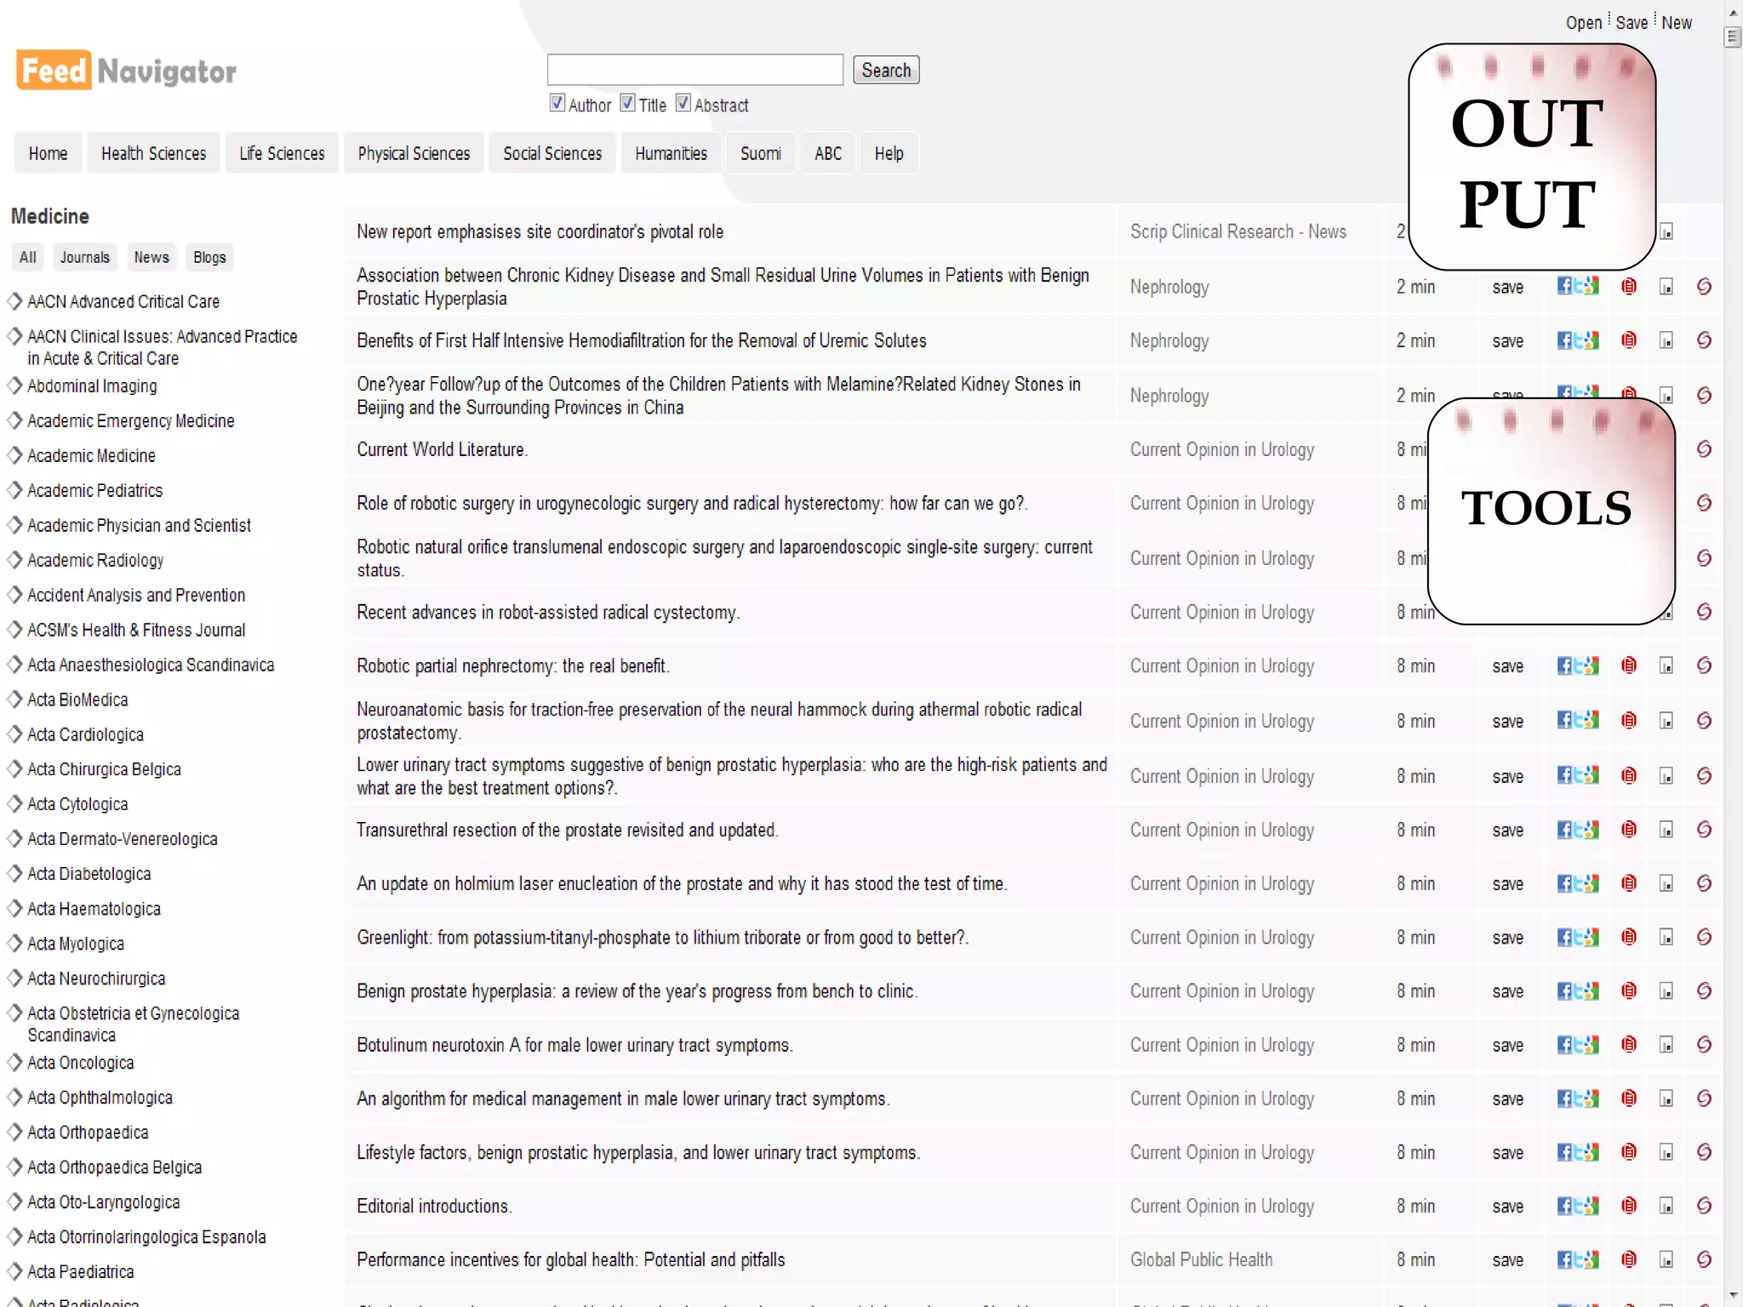This screenshot has width=1743, height=1307.
Task: Expand the Abdominal Imaging feed arrow
Action: 14,385
